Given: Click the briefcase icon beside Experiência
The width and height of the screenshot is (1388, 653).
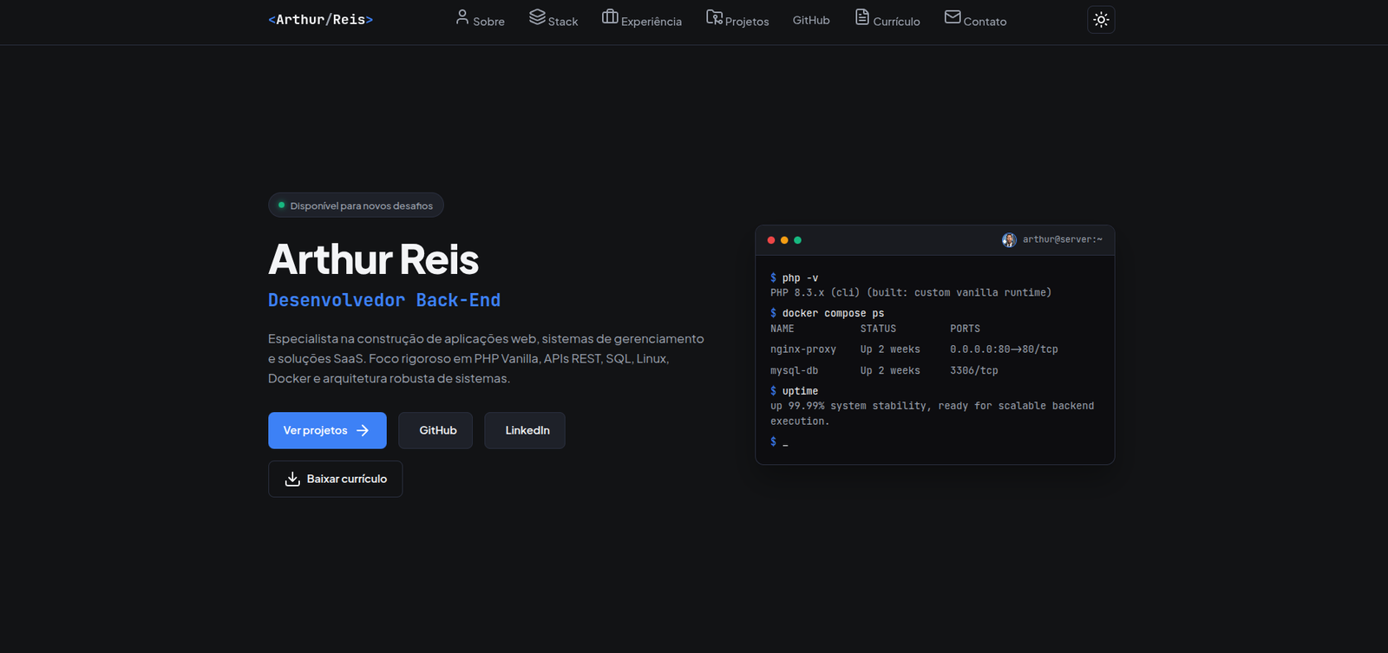Looking at the screenshot, I should pos(610,16).
